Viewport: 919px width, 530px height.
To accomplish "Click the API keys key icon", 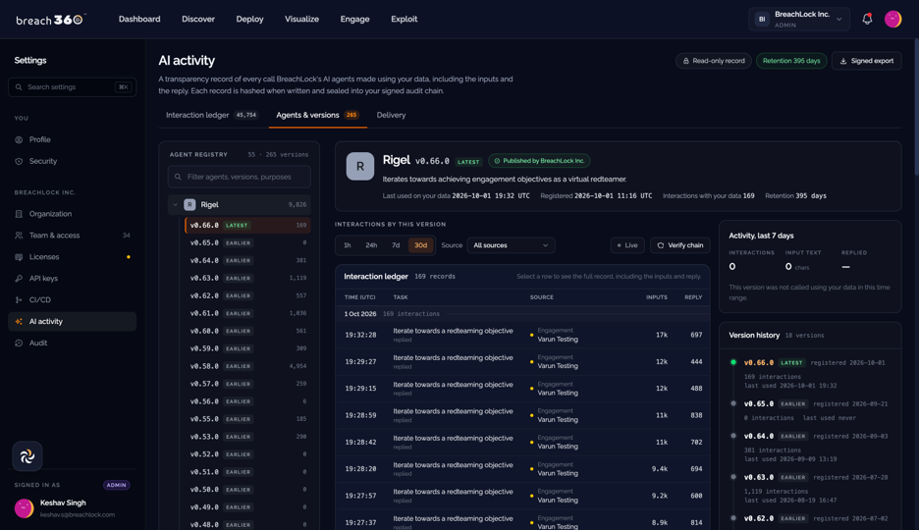I will [19, 278].
